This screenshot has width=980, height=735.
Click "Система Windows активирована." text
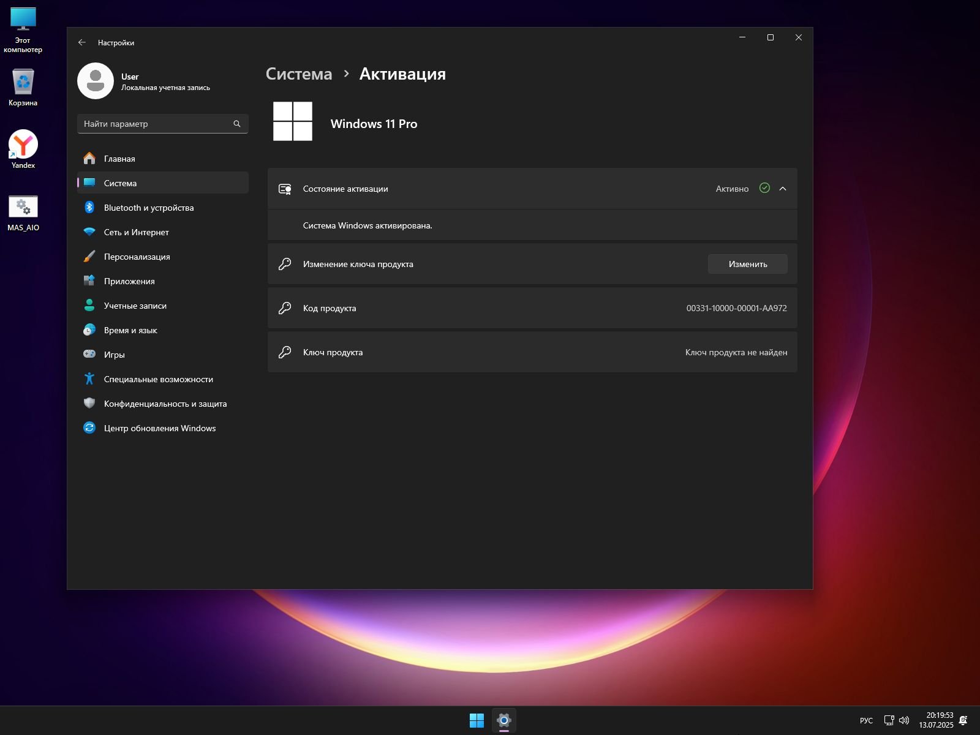point(367,225)
